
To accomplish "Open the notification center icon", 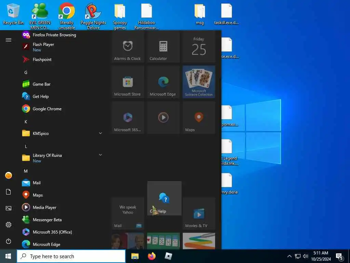I will coord(340,256).
